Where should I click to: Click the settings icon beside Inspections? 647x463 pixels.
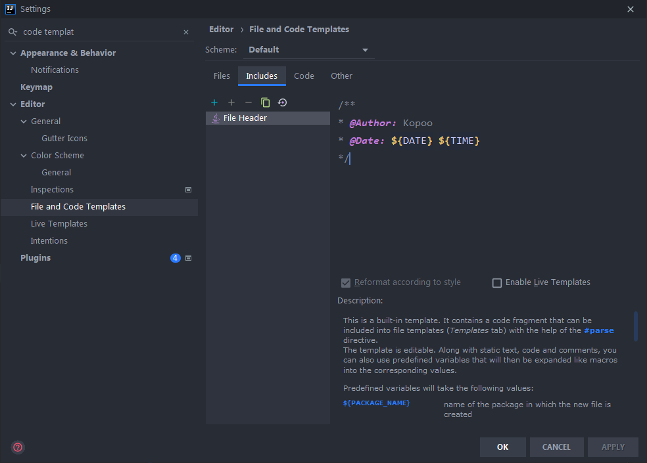tap(188, 190)
